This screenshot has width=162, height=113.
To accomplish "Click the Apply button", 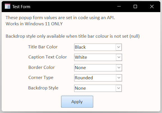I will [77, 102].
